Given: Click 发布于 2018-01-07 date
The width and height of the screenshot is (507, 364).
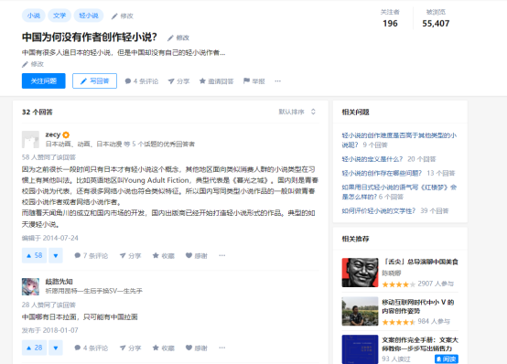Looking at the screenshot, I should pos(50,330).
